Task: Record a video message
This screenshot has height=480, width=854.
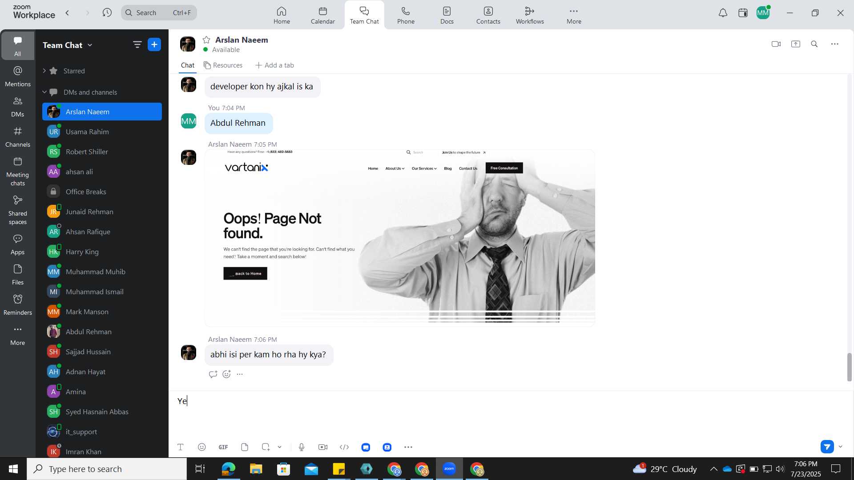Action: click(323, 447)
